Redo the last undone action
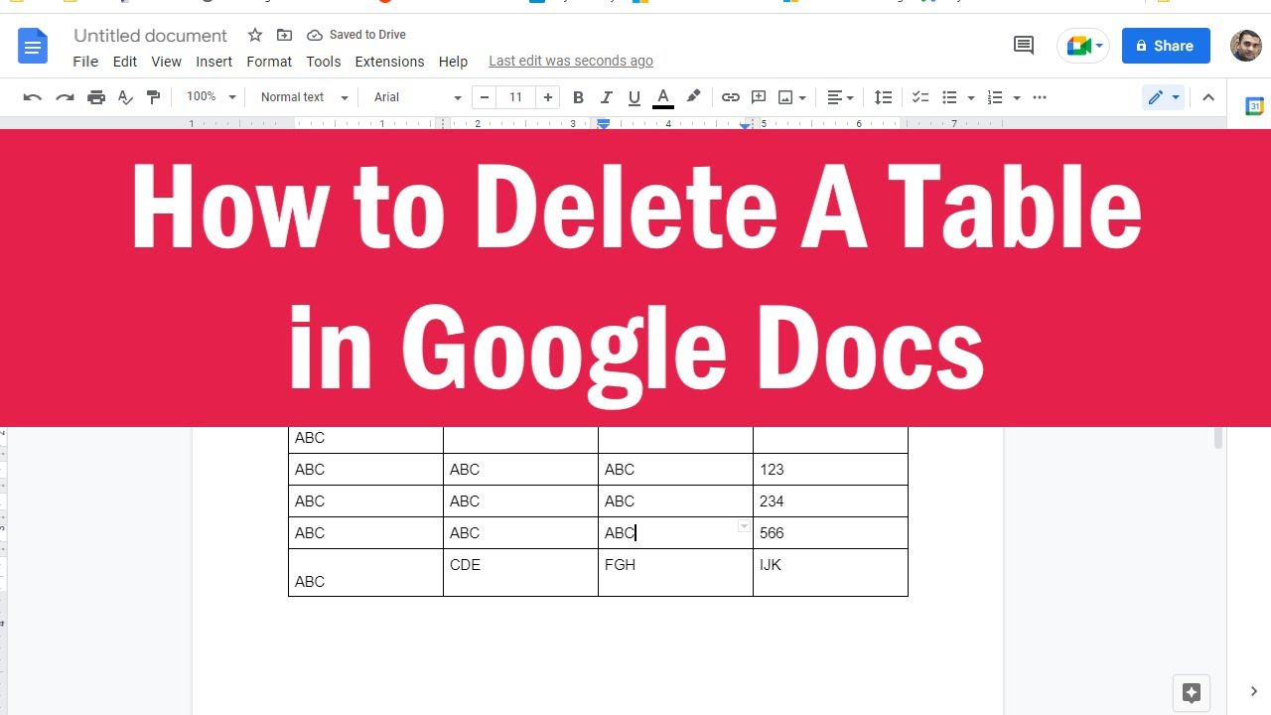 (x=65, y=97)
